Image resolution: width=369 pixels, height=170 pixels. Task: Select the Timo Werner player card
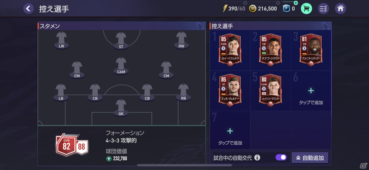click(x=230, y=90)
